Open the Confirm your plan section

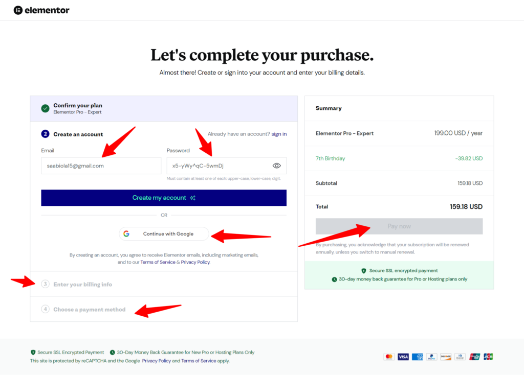[x=77, y=105]
